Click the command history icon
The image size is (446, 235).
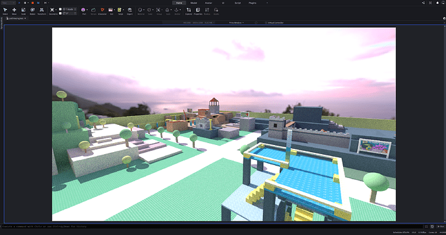432,227
